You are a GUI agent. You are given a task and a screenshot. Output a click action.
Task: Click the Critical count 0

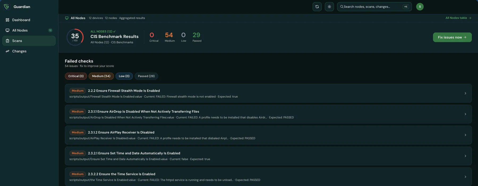(x=152, y=35)
